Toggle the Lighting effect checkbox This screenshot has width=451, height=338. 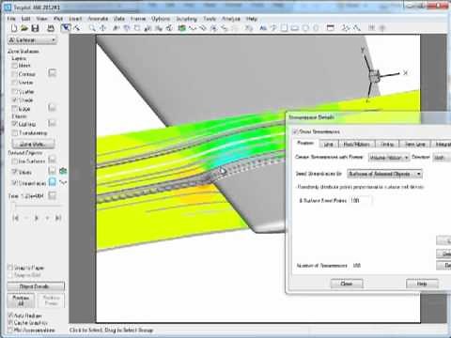pos(14,124)
